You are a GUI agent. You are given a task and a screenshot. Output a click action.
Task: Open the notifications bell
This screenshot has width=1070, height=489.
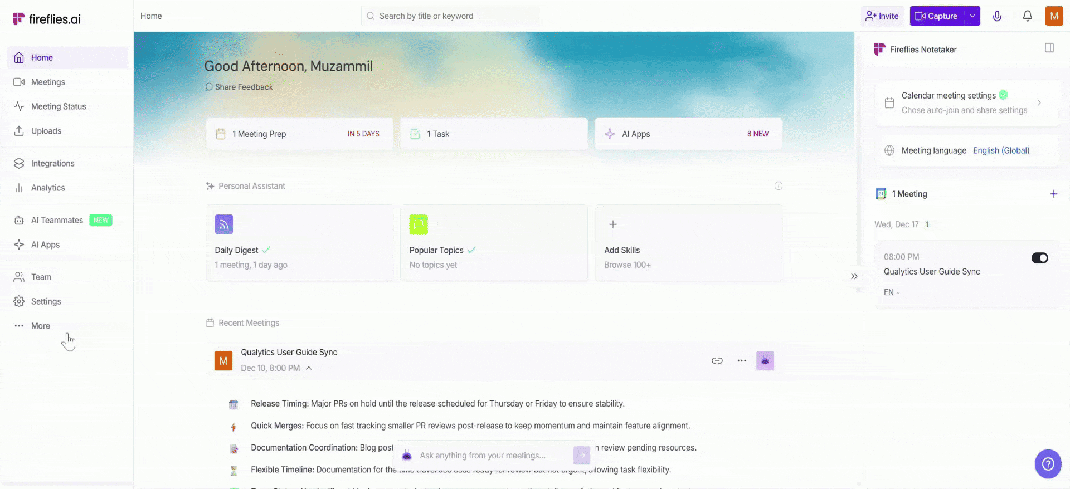[1027, 16]
